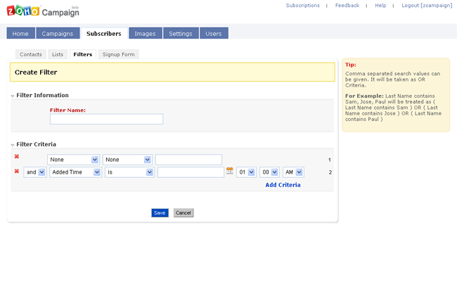Screen dimensions: 457x289
Task: Collapse the Filter Information section
Action: [x=13, y=96]
